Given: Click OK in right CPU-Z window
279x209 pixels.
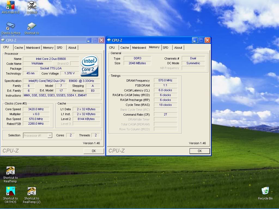Looking at the screenshot, I should [200, 151].
